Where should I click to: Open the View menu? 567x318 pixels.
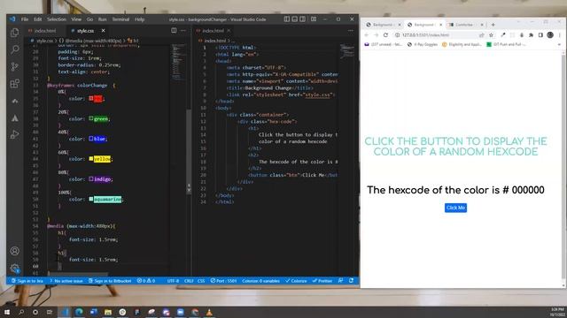tap(76, 19)
